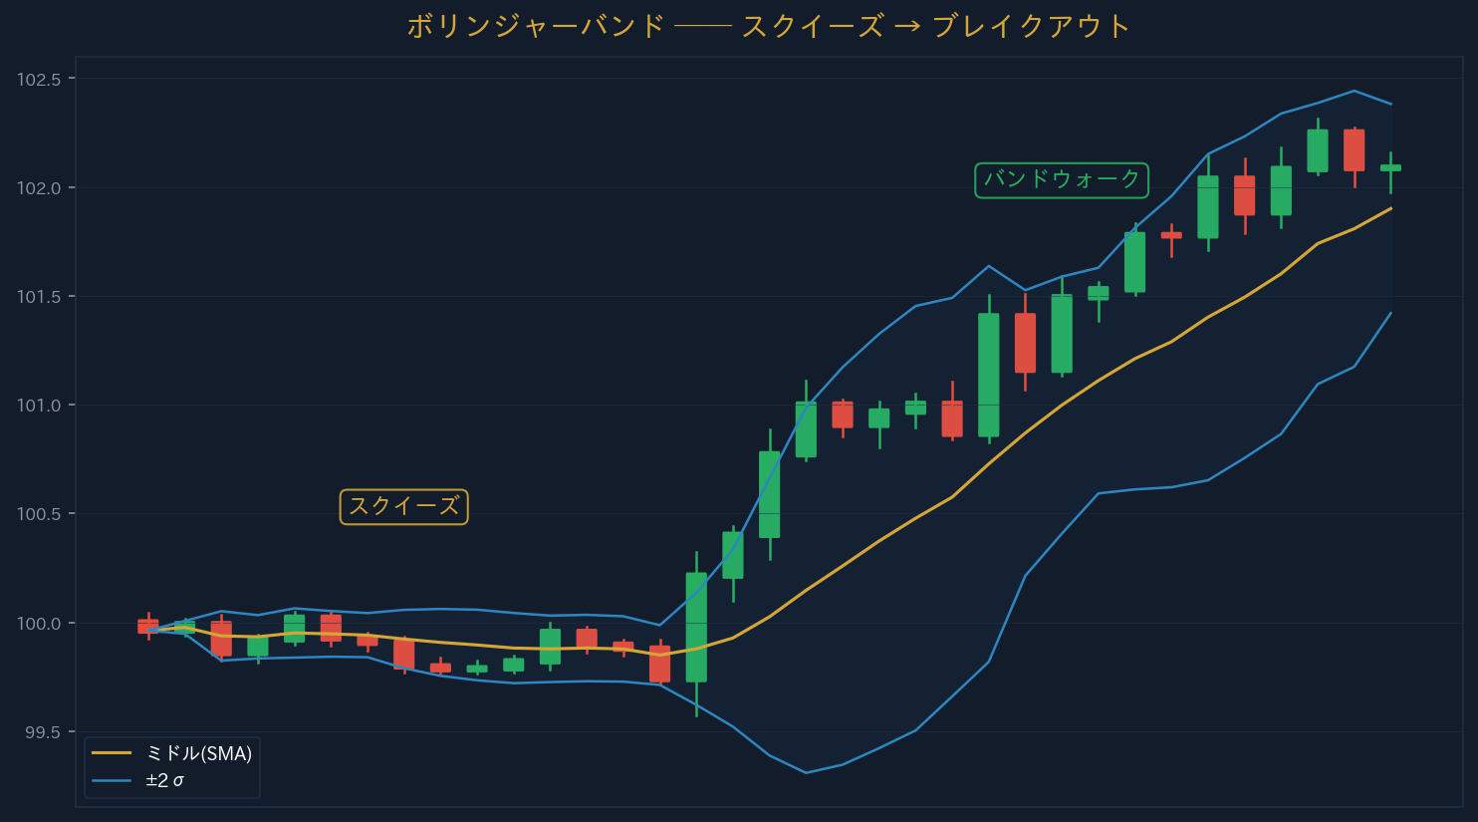
Task: Click the first red candlestick at far left
Action: pyautogui.click(x=147, y=626)
